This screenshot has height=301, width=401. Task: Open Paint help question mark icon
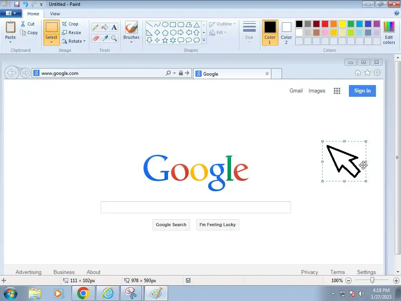point(397,13)
